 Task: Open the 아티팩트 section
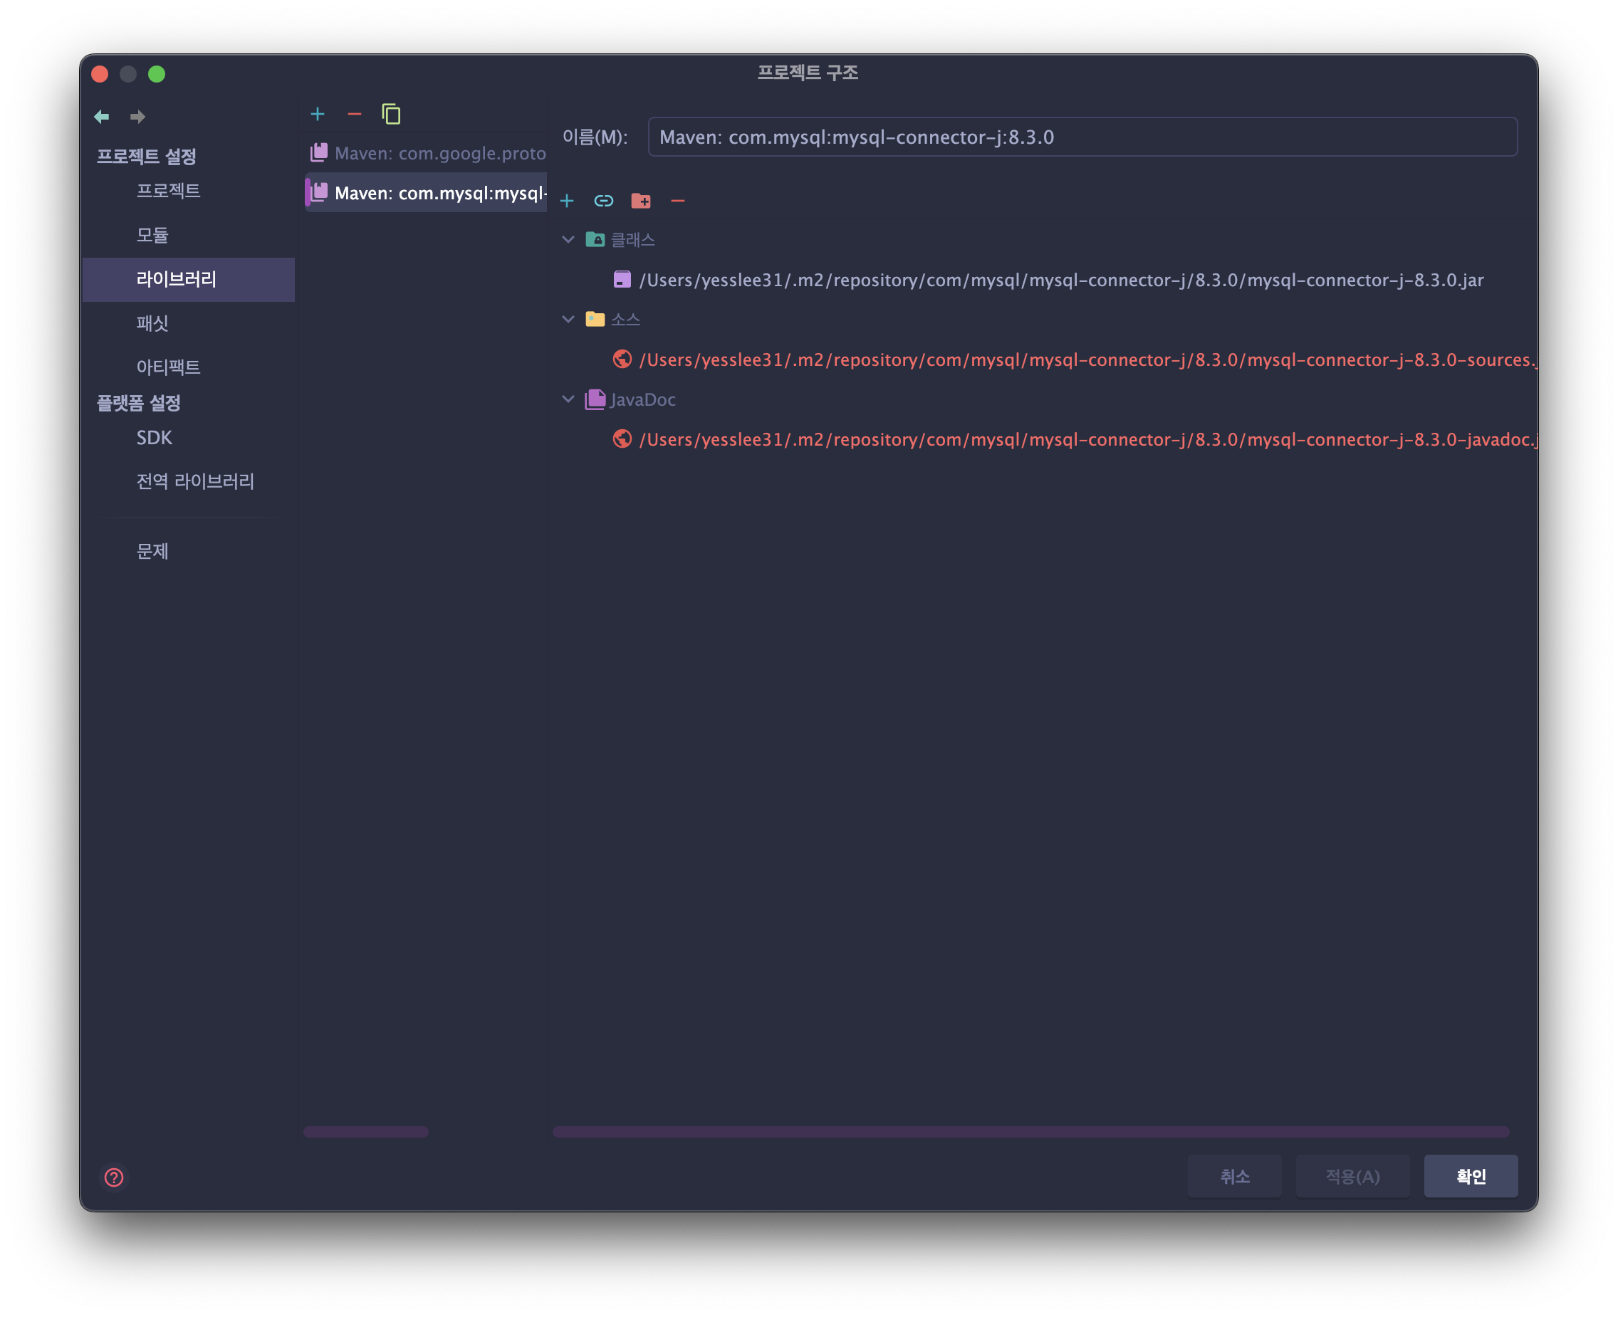pos(169,367)
